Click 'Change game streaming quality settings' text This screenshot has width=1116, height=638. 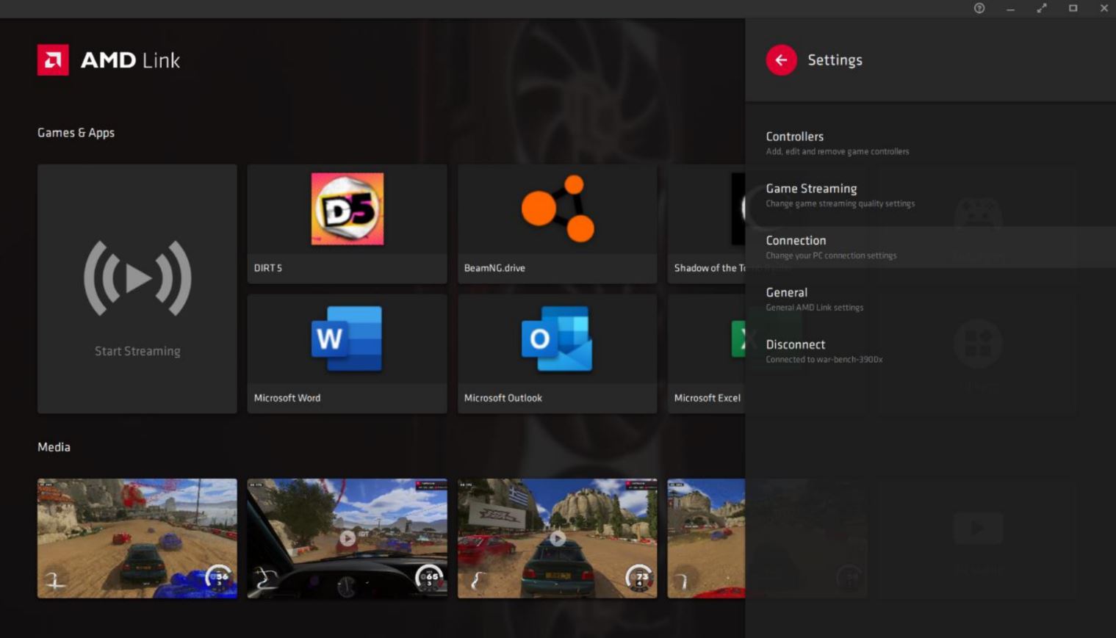click(840, 203)
